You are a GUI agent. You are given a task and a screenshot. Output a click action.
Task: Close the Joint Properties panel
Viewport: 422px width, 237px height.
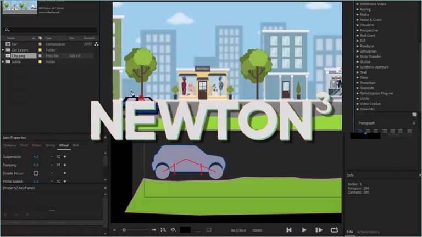pos(105,138)
